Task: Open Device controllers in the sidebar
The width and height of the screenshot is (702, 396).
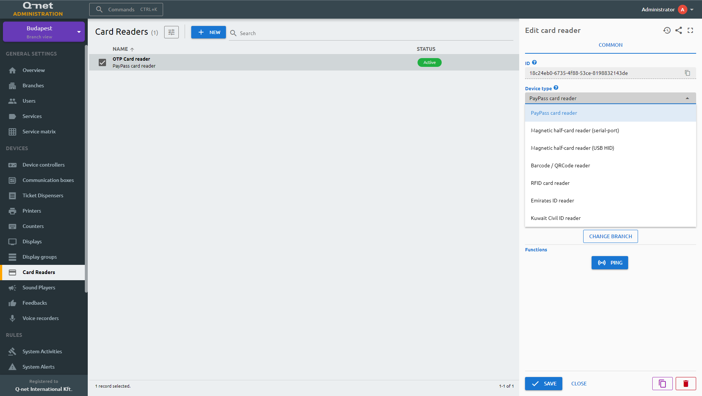Action: tap(42, 165)
